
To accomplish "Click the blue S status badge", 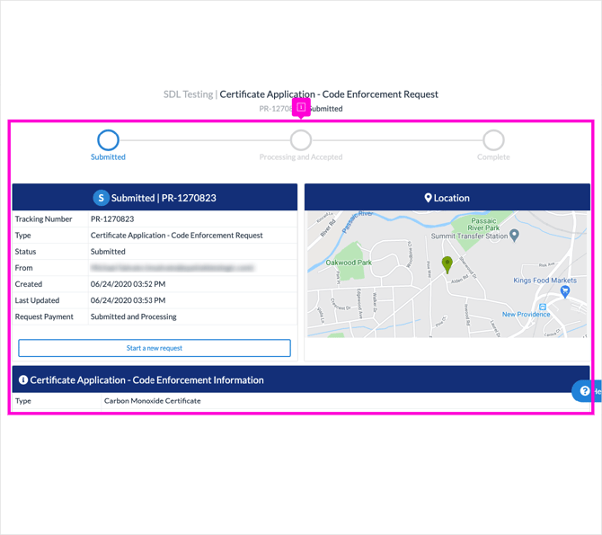I will (101, 198).
